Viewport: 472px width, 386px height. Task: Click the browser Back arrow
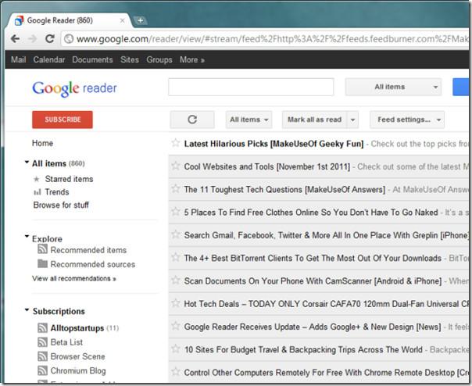point(15,38)
